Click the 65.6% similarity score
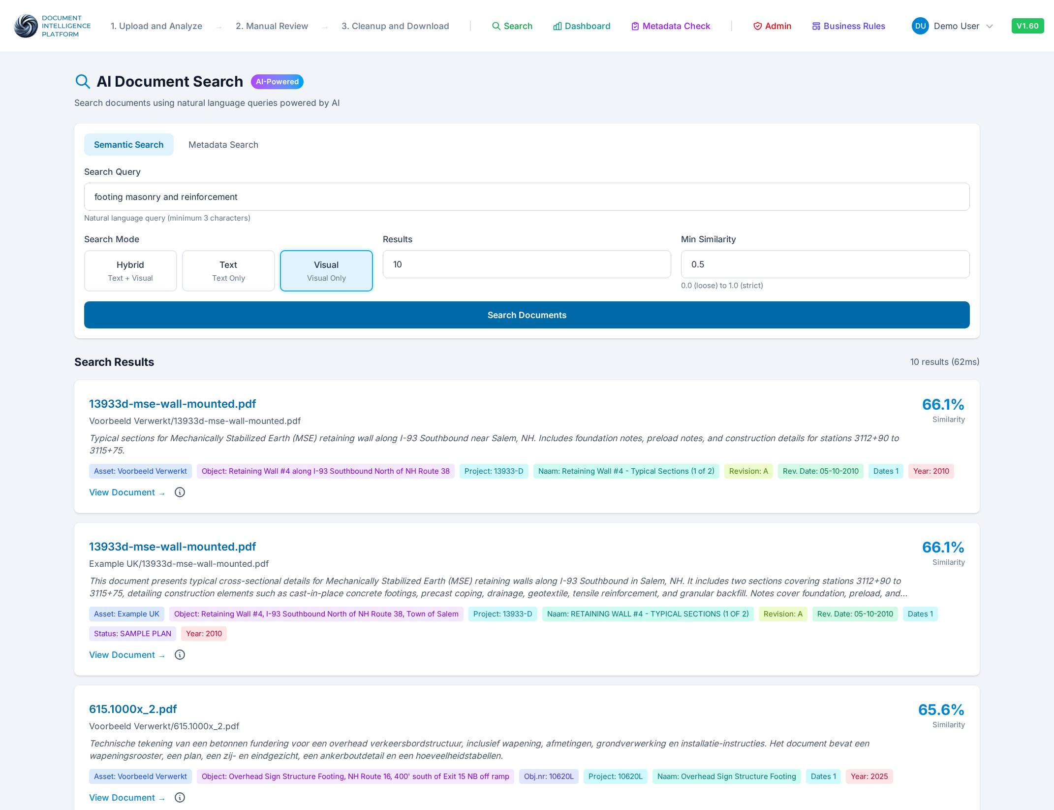Screen dimensions: 1054x810 941,710
